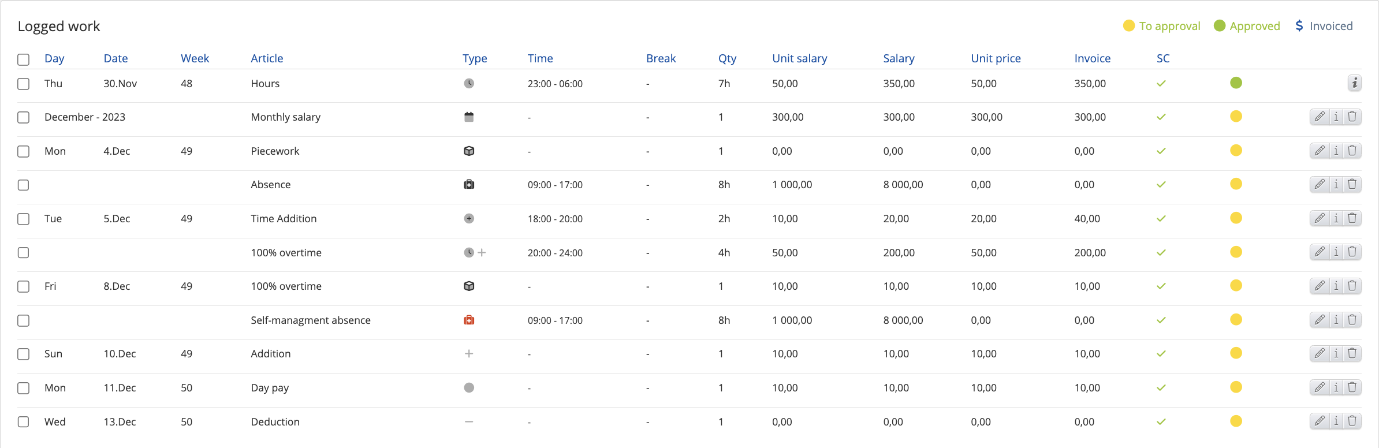
Task: Click the calendar icon in Monthly salary row
Action: tap(469, 117)
